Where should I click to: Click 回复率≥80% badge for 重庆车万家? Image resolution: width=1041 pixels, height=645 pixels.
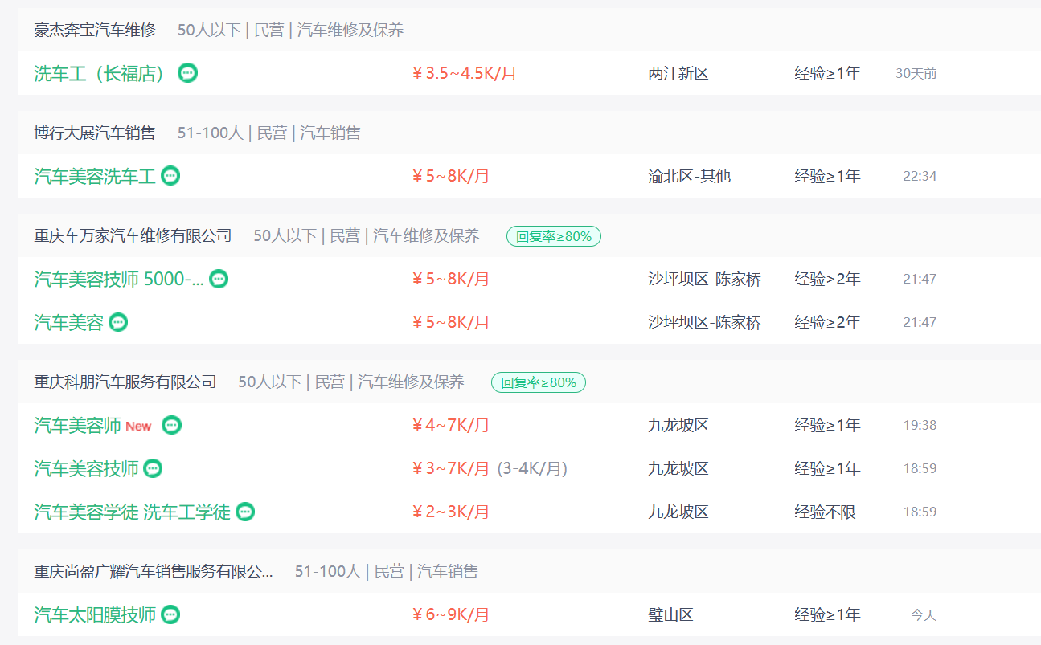[554, 236]
